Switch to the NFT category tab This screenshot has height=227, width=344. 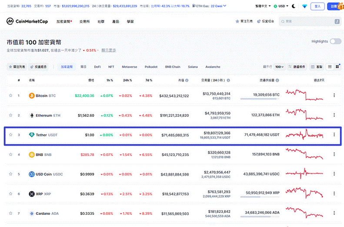pos(111,67)
